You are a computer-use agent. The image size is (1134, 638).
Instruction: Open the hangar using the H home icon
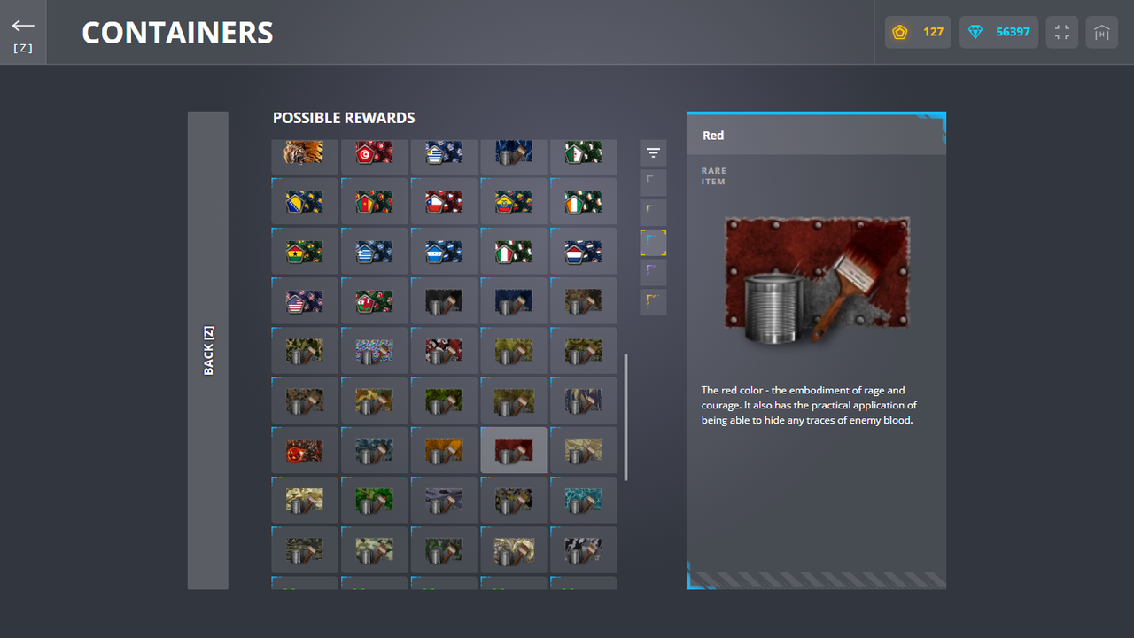[x=1101, y=32]
